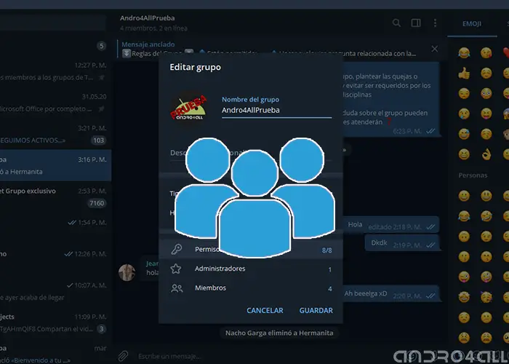This screenshot has height=364, width=509.
Task: Click the people icon beside Miembros
Action: [177, 288]
